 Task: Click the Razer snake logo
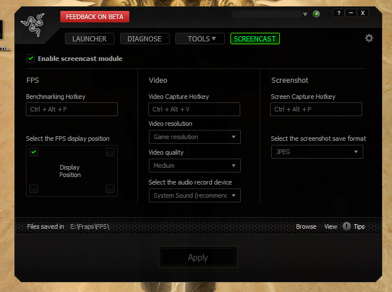[32, 26]
